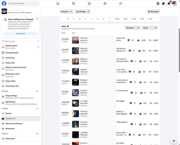Download the insights data

(153, 12)
